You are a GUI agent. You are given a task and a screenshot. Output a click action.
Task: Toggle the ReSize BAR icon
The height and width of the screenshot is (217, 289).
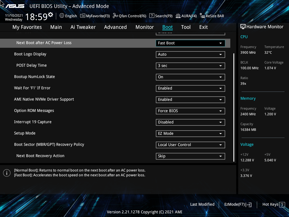[202, 16]
